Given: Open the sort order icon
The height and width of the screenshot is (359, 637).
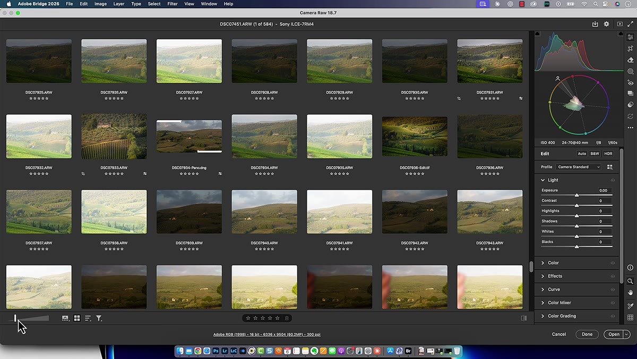Looking at the screenshot, I should (x=88, y=318).
